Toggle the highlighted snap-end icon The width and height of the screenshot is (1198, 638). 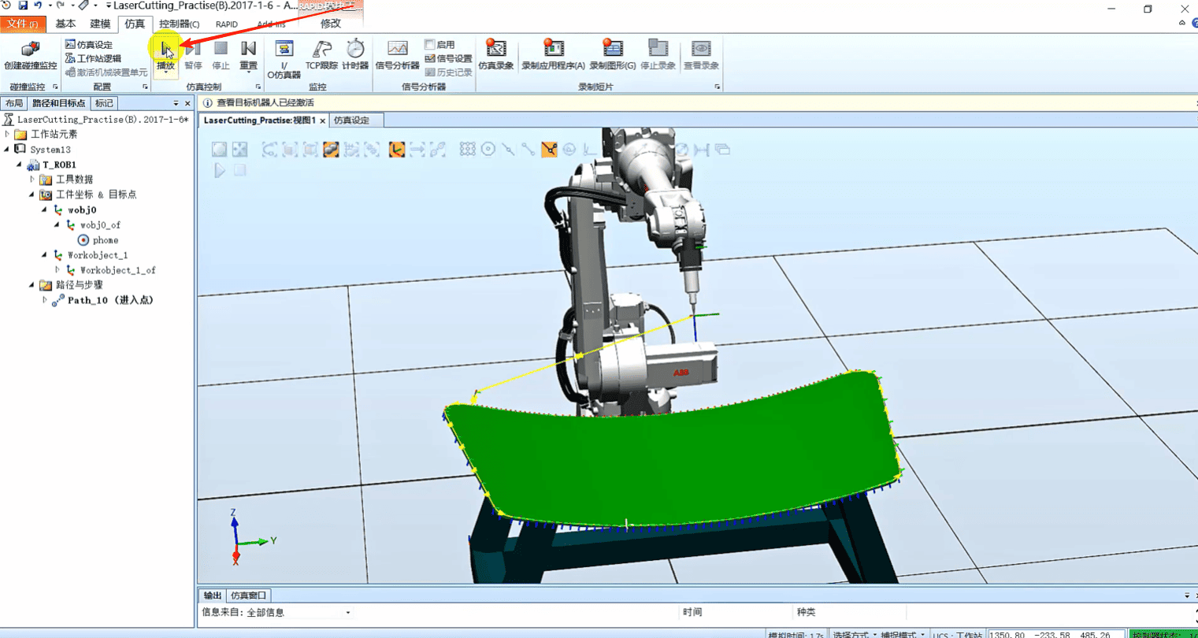[x=549, y=150]
